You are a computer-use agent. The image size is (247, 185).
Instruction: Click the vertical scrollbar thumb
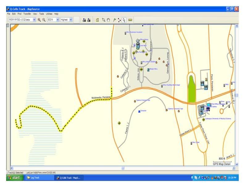tap(237, 95)
